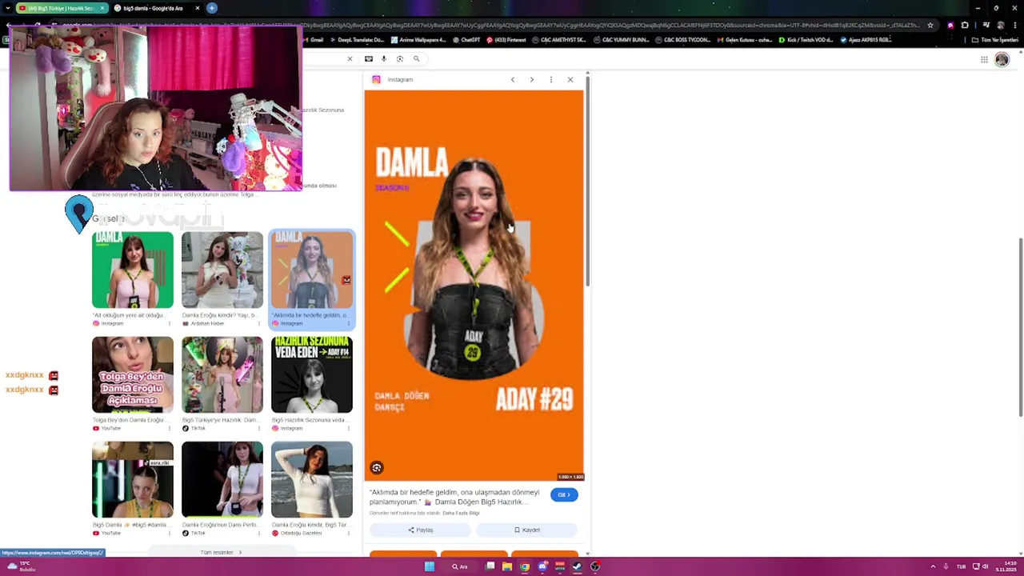Open Google Chrome from the taskbar
1024x576 pixels.
coord(525,566)
